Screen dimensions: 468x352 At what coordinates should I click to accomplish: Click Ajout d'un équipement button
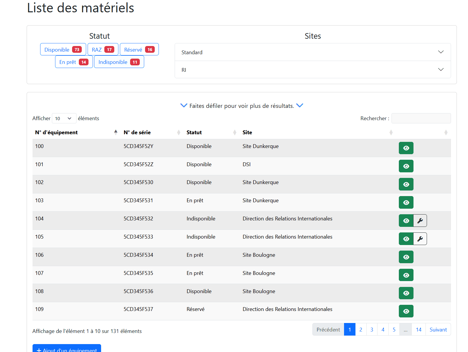[x=67, y=349]
